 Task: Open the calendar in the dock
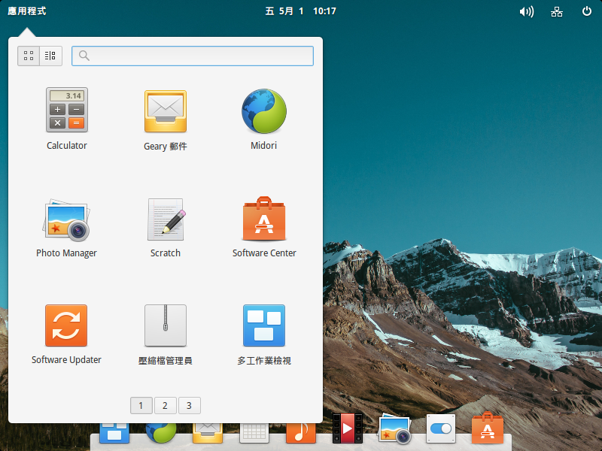point(254,433)
